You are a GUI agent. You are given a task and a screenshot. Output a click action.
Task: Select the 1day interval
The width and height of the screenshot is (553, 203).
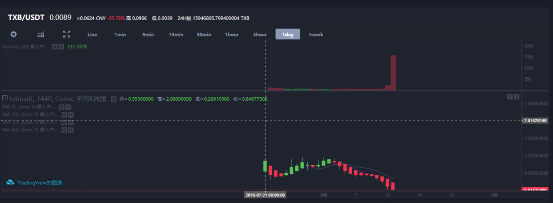click(288, 35)
